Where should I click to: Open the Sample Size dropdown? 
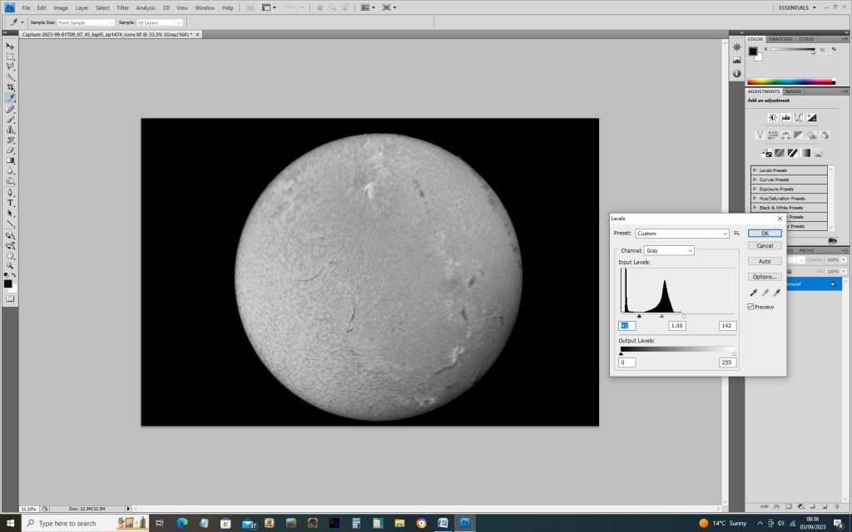[86, 22]
